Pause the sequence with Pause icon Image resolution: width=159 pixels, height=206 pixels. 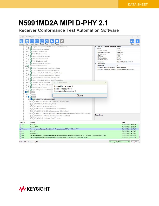(57, 41)
